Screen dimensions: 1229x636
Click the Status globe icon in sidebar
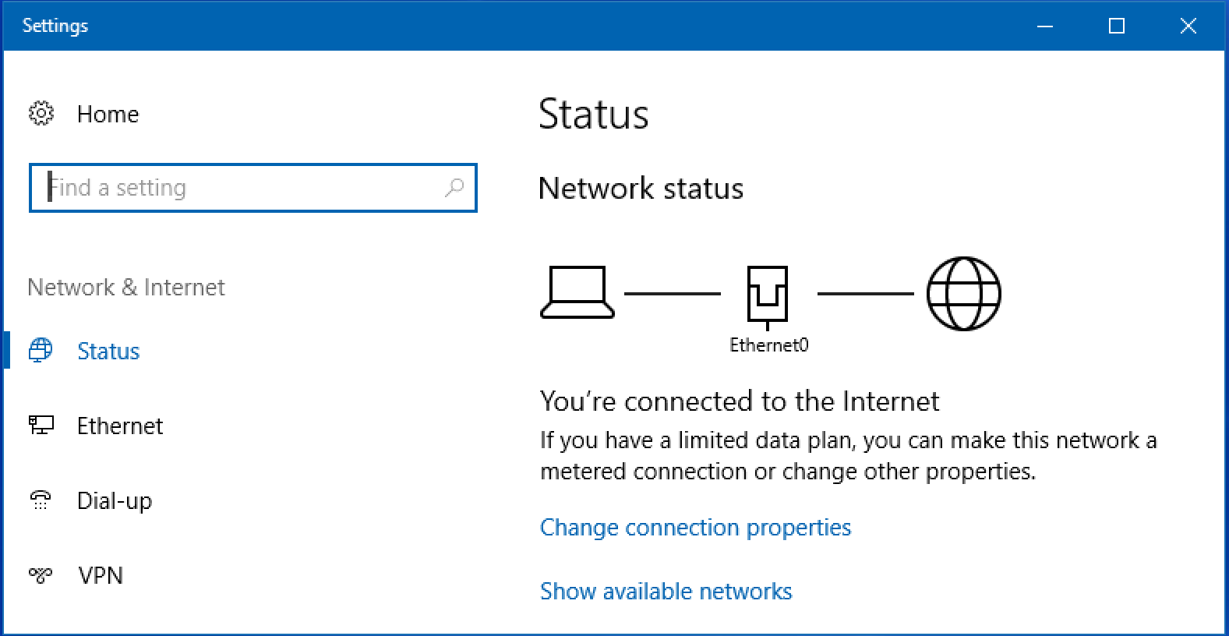tap(40, 350)
